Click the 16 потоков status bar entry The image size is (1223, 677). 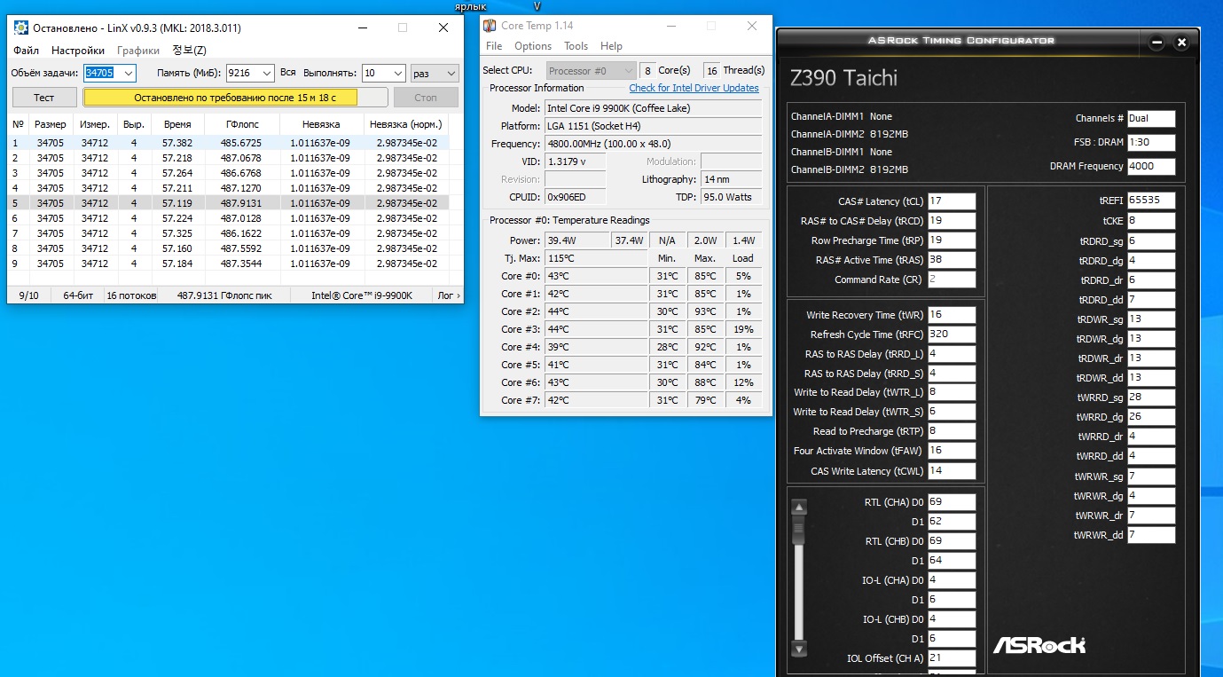pyautogui.click(x=131, y=295)
